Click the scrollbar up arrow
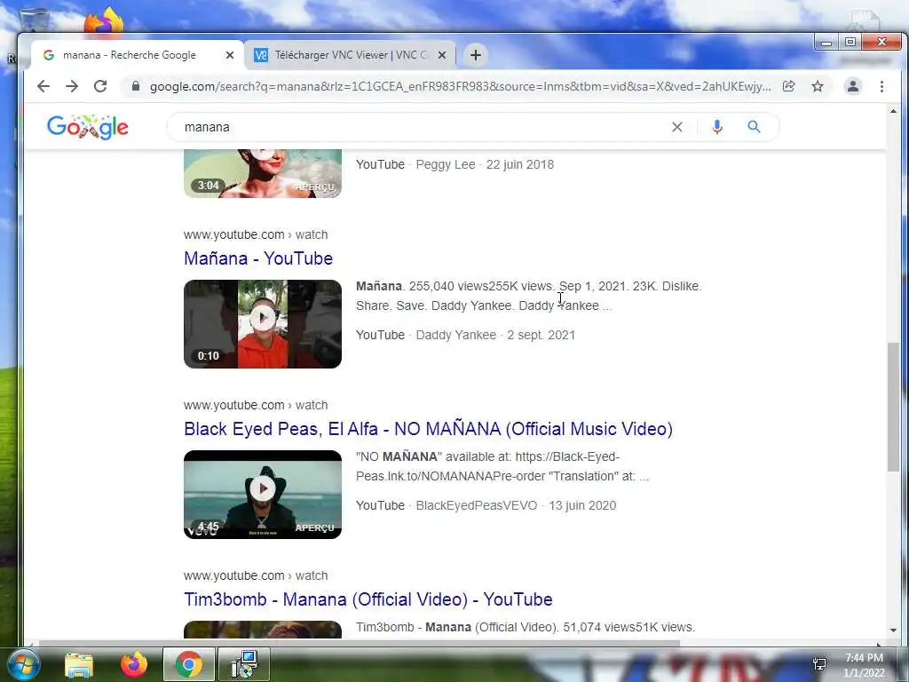This screenshot has width=909, height=682. [893, 111]
